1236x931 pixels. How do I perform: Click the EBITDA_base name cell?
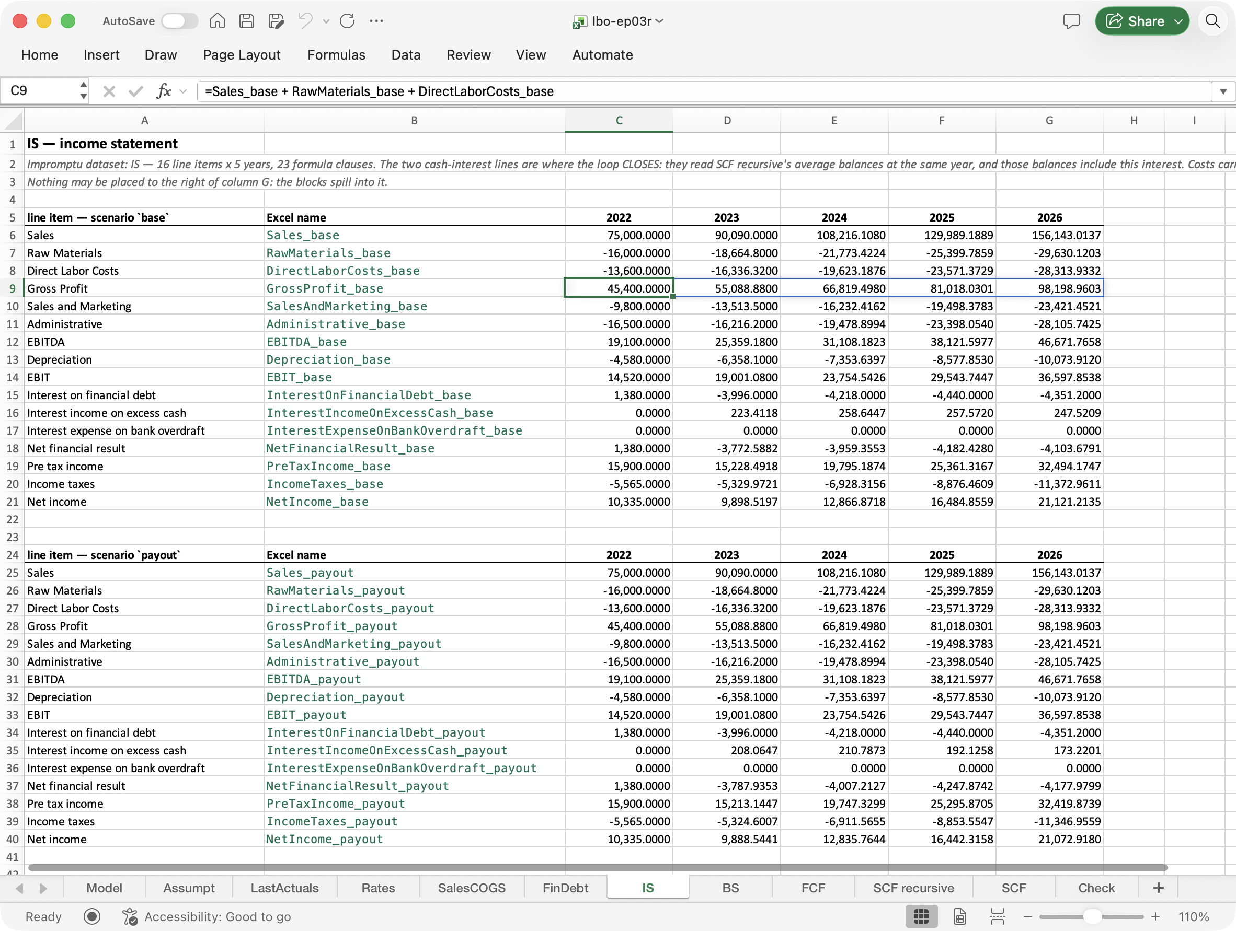click(x=414, y=342)
